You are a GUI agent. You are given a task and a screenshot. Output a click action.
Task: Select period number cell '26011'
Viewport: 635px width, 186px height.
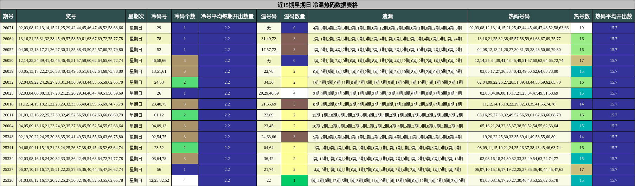coord(8,115)
